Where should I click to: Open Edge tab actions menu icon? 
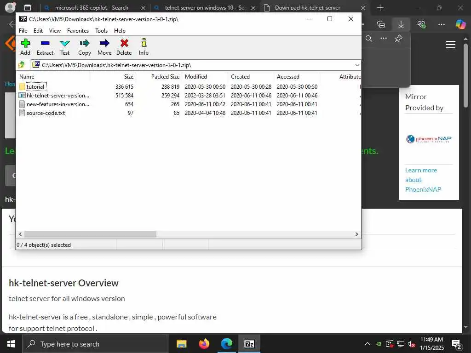coord(27,8)
